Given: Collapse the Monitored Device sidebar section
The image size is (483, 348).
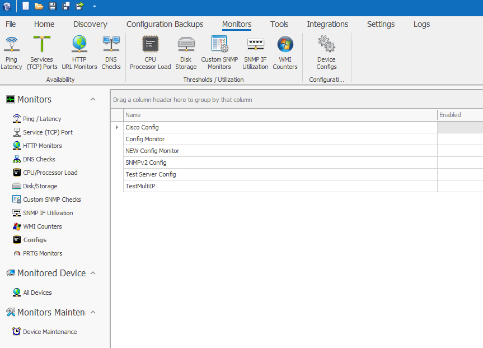Looking at the screenshot, I should click(x=93, y=273).
